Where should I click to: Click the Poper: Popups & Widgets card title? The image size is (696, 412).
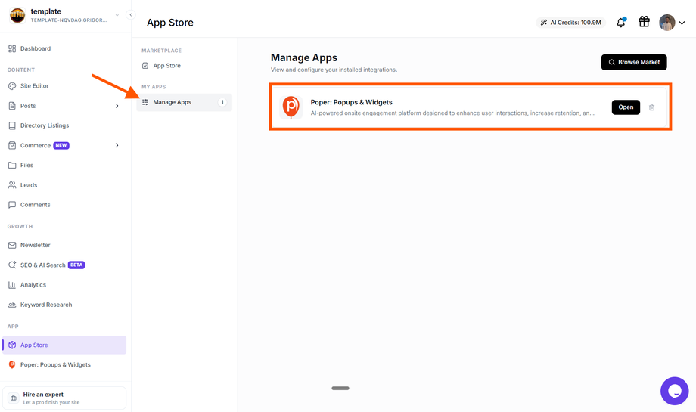click(351, 102)
